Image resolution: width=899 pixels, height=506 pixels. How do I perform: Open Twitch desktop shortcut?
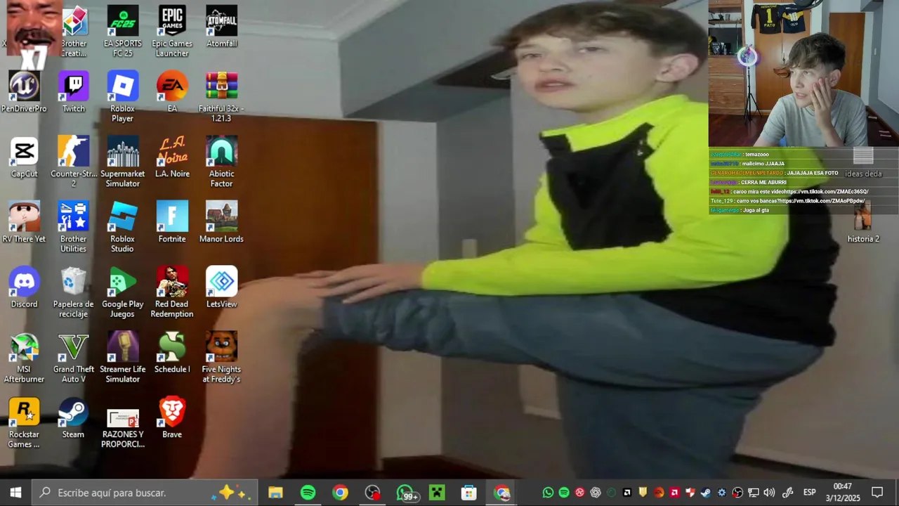(x=73, y=92)
